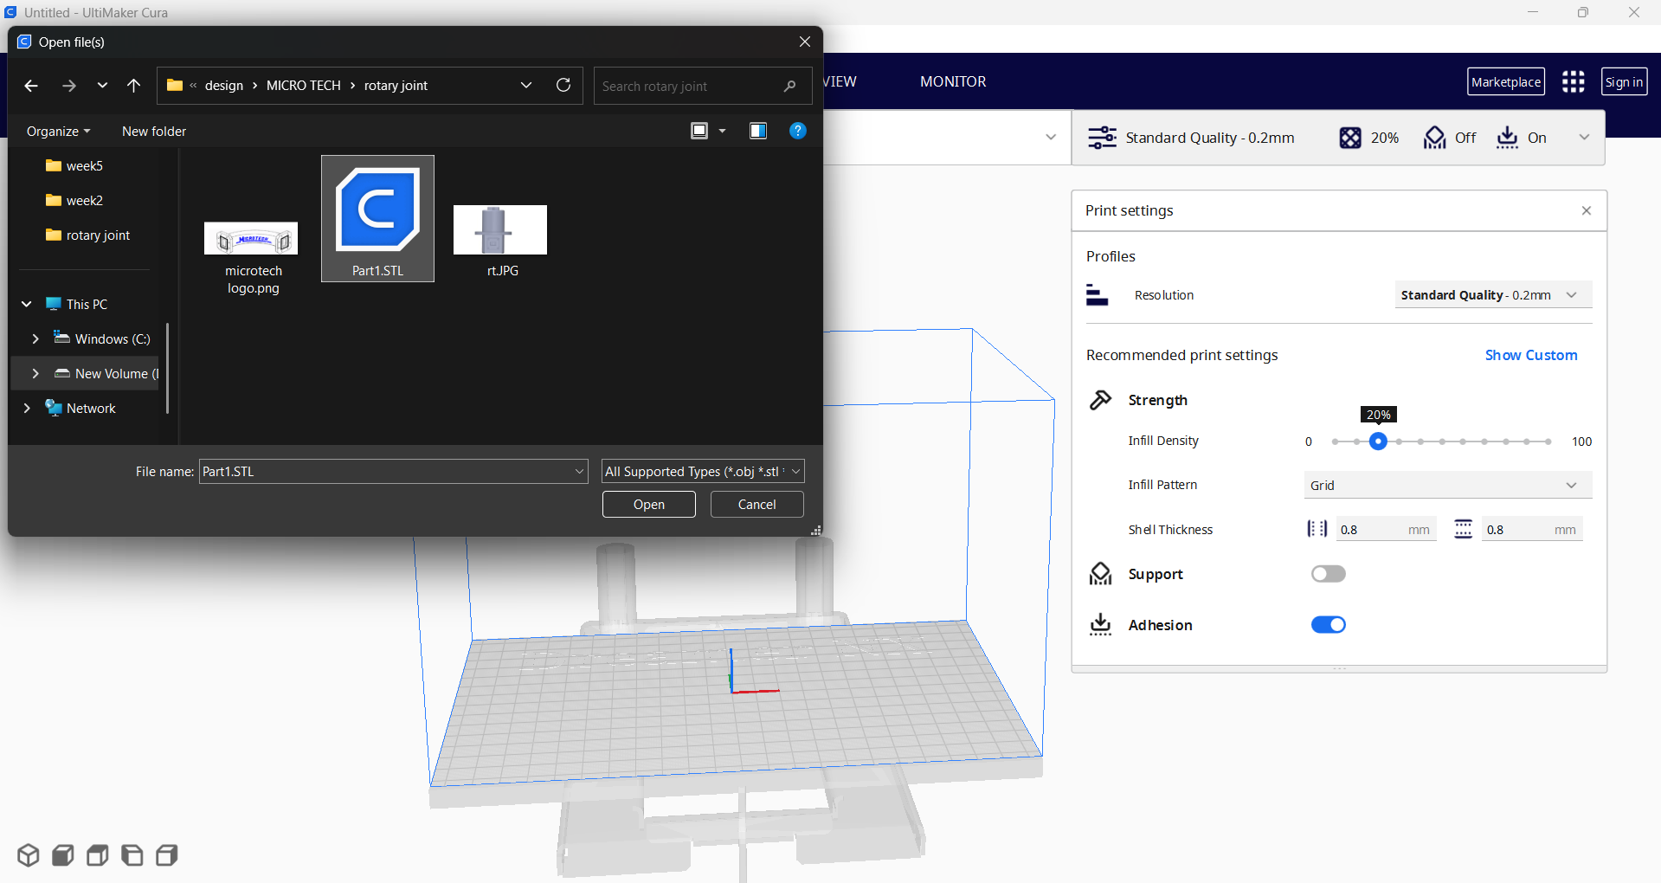Click the top/bottom thickness icon
Image resolution: width=1661 pixels, height=883 pixels.
pyautogui.click(x=1463, y=529)
